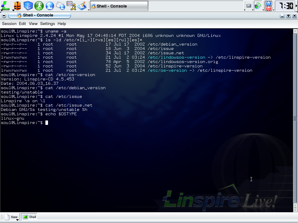Image resolution: width=298 pixels, height=223 pixels.
Task: Expand the arrow left of speaker icon
Action: click(253, 10)
